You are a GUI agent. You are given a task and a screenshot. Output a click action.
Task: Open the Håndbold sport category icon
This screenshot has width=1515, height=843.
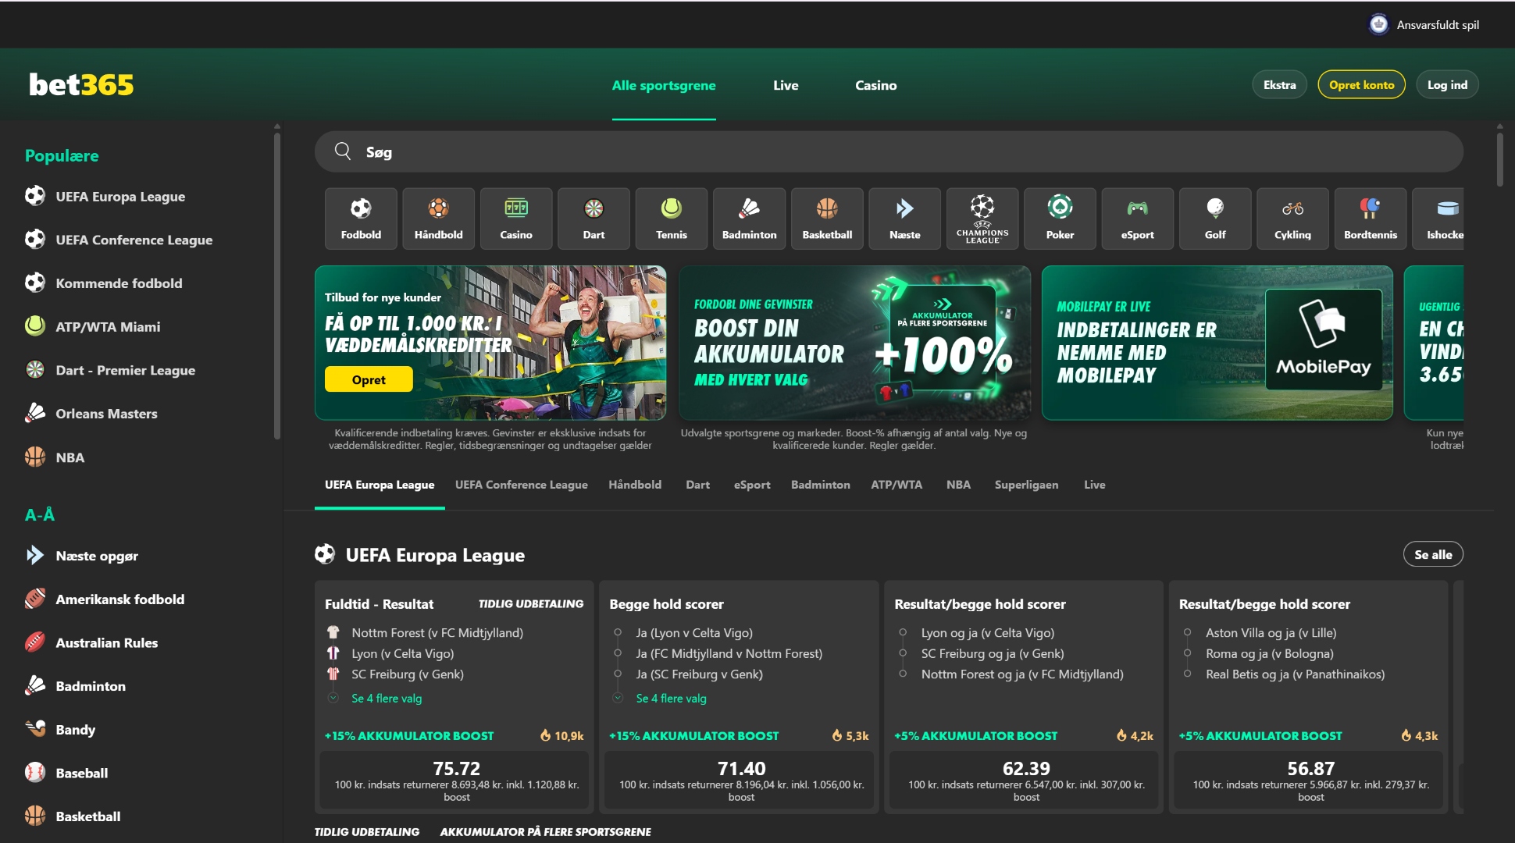[437, 219]
